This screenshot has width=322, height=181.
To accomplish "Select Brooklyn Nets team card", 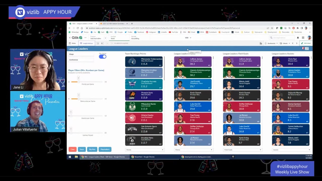I will point(144,140).
